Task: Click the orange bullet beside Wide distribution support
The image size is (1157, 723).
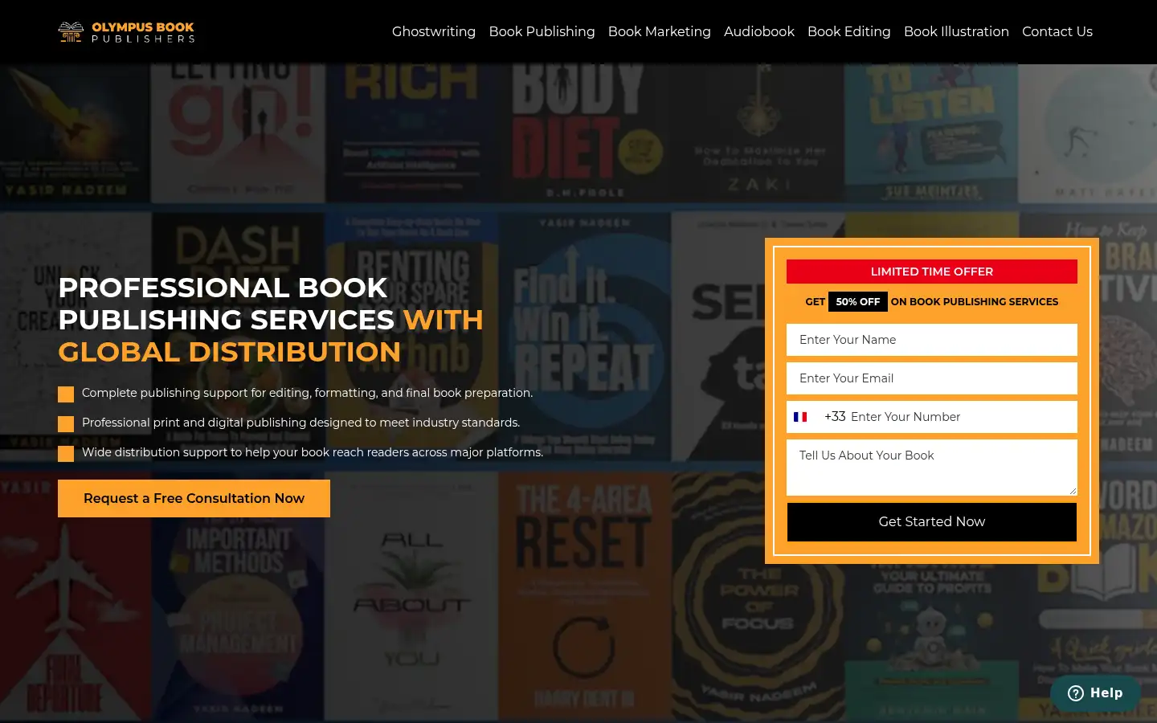Action: [66, 453]
